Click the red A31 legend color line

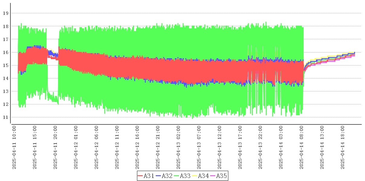[140, 176]
